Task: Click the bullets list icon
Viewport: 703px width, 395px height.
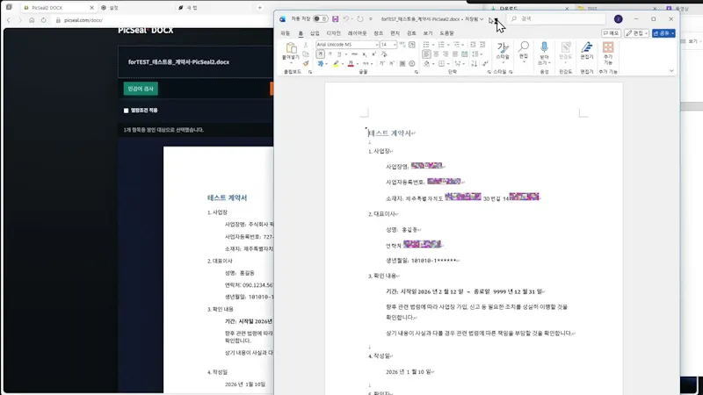Action: pyautogui.click(x=426, y=45)
